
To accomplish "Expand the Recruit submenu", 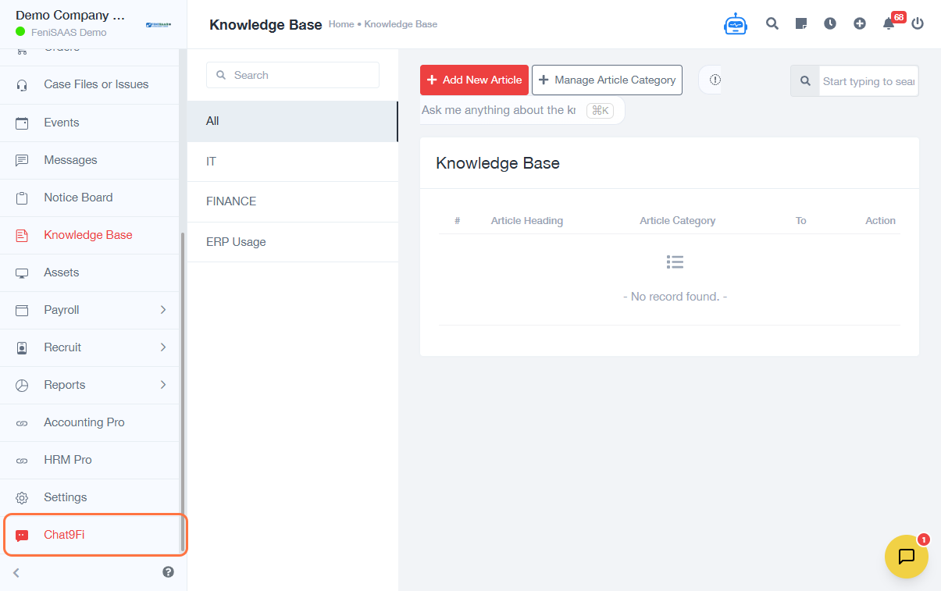I will [x=93, y=347].
